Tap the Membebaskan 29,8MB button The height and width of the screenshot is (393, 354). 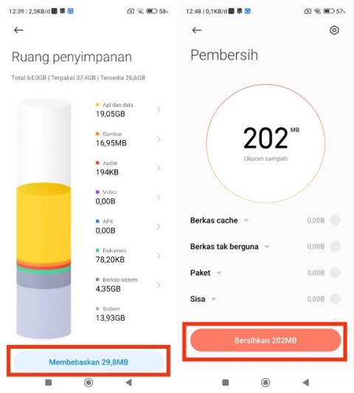(x=88, y=362)
